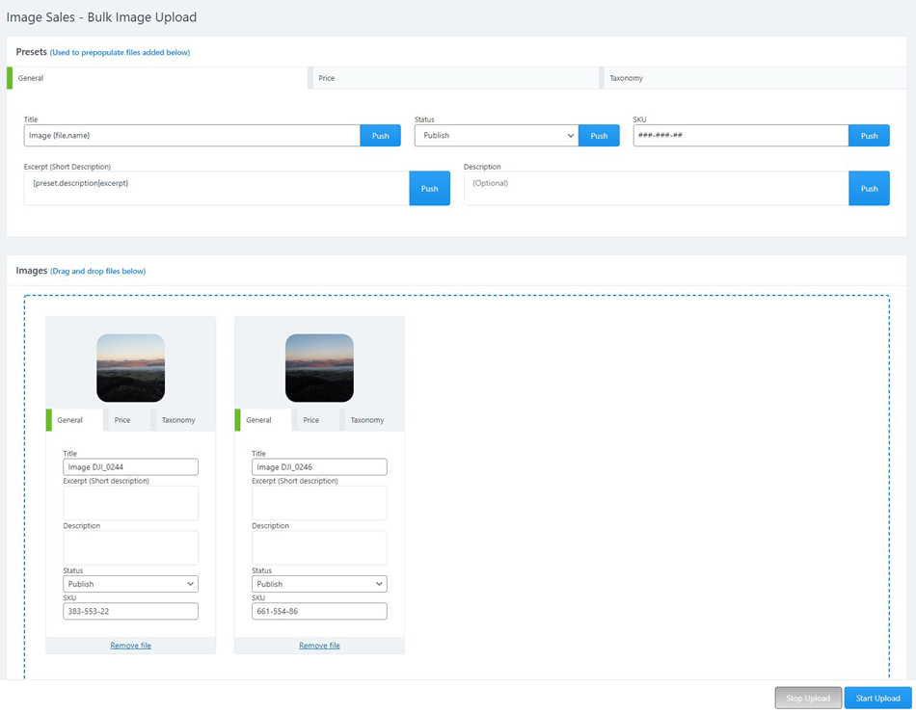Click the SKU field with 383-553-22
The height and width of the screenshot is (714, 916).
click(x=130, y=611)
